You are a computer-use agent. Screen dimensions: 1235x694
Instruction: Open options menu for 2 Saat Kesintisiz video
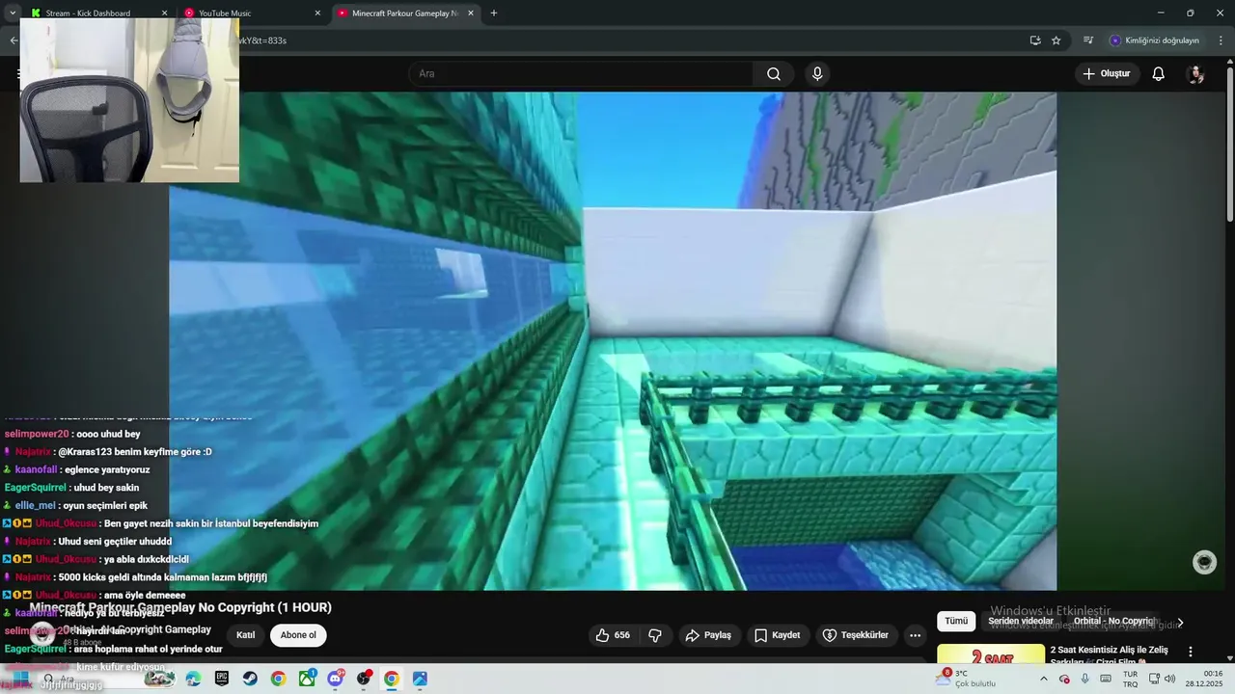[1191, 652]
